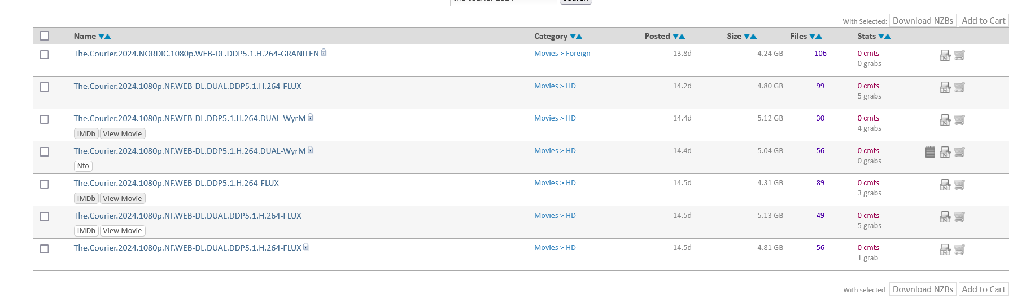Open IMDb button under the 5.12 GB WyrM release
The height and width of the screenshot is (303, 1026).
pyautogui.click(x=86, y=134)
